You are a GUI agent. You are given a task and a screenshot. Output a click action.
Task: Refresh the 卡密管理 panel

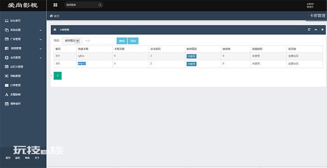309,30
